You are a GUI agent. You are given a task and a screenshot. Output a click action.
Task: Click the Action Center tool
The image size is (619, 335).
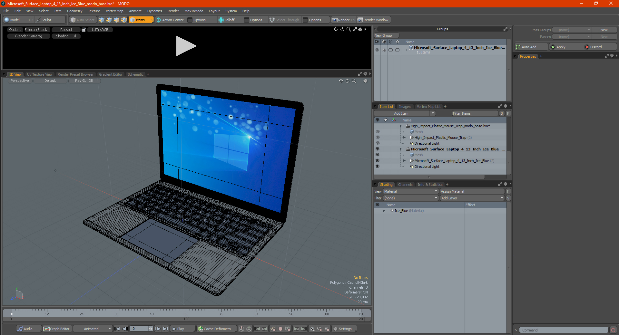tap(170, 20)
